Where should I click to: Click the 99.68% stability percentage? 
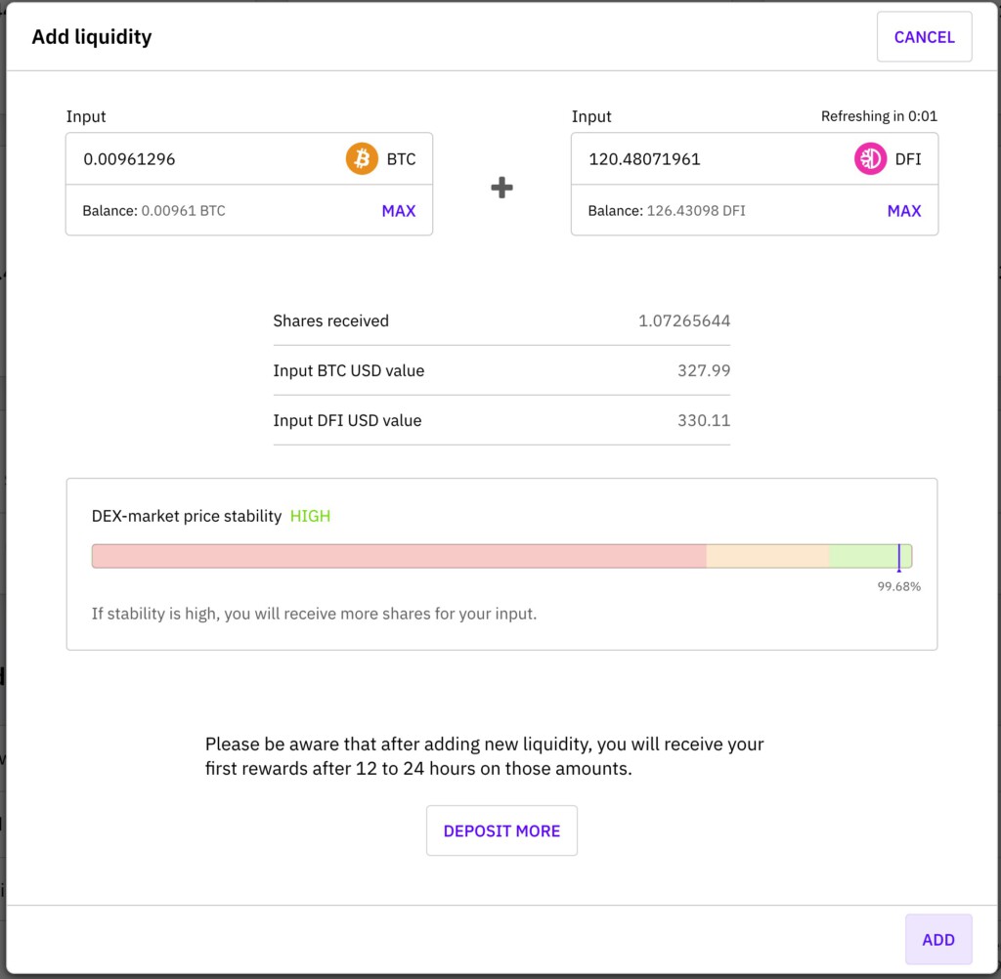point(898,587)
